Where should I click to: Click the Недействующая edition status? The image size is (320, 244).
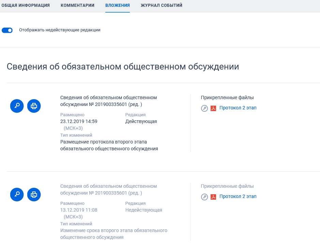tap(144, 210)
